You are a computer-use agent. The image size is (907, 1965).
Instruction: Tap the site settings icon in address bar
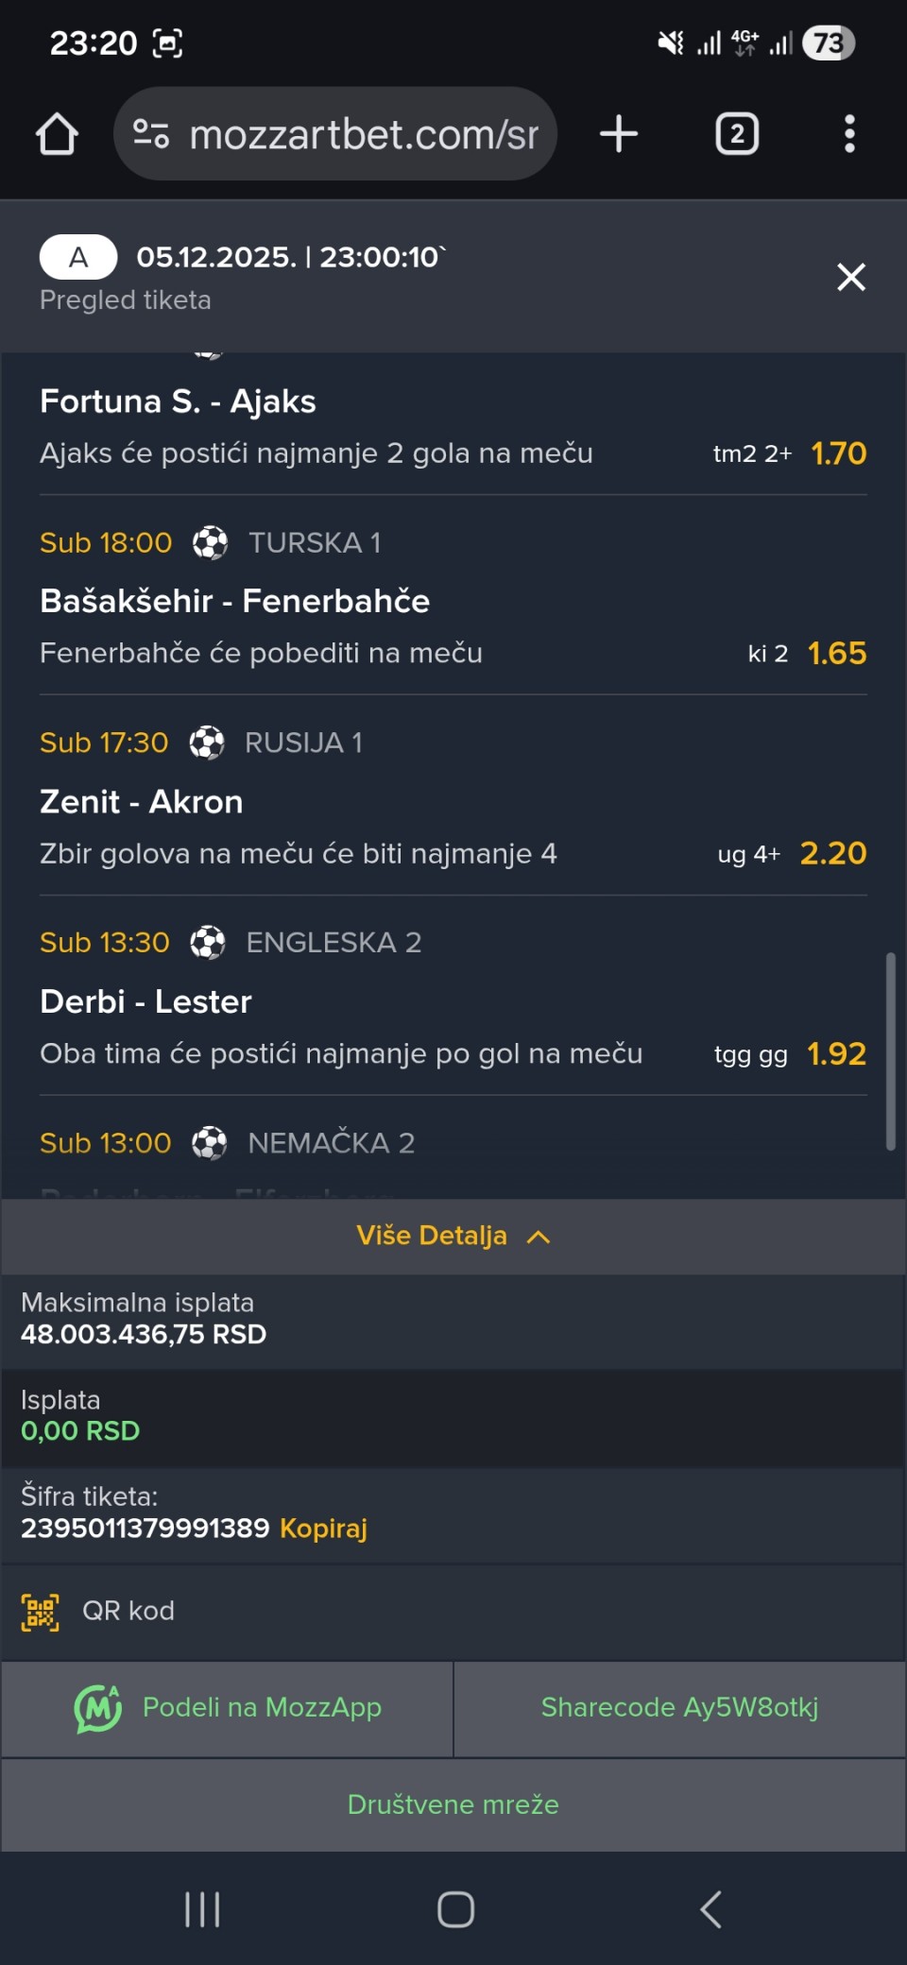coord(151,134)
